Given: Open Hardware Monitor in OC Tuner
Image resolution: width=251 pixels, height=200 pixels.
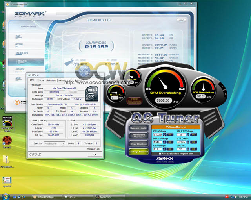Looking at the screenshot, I should pyautogui.click(x=138, y=136).
